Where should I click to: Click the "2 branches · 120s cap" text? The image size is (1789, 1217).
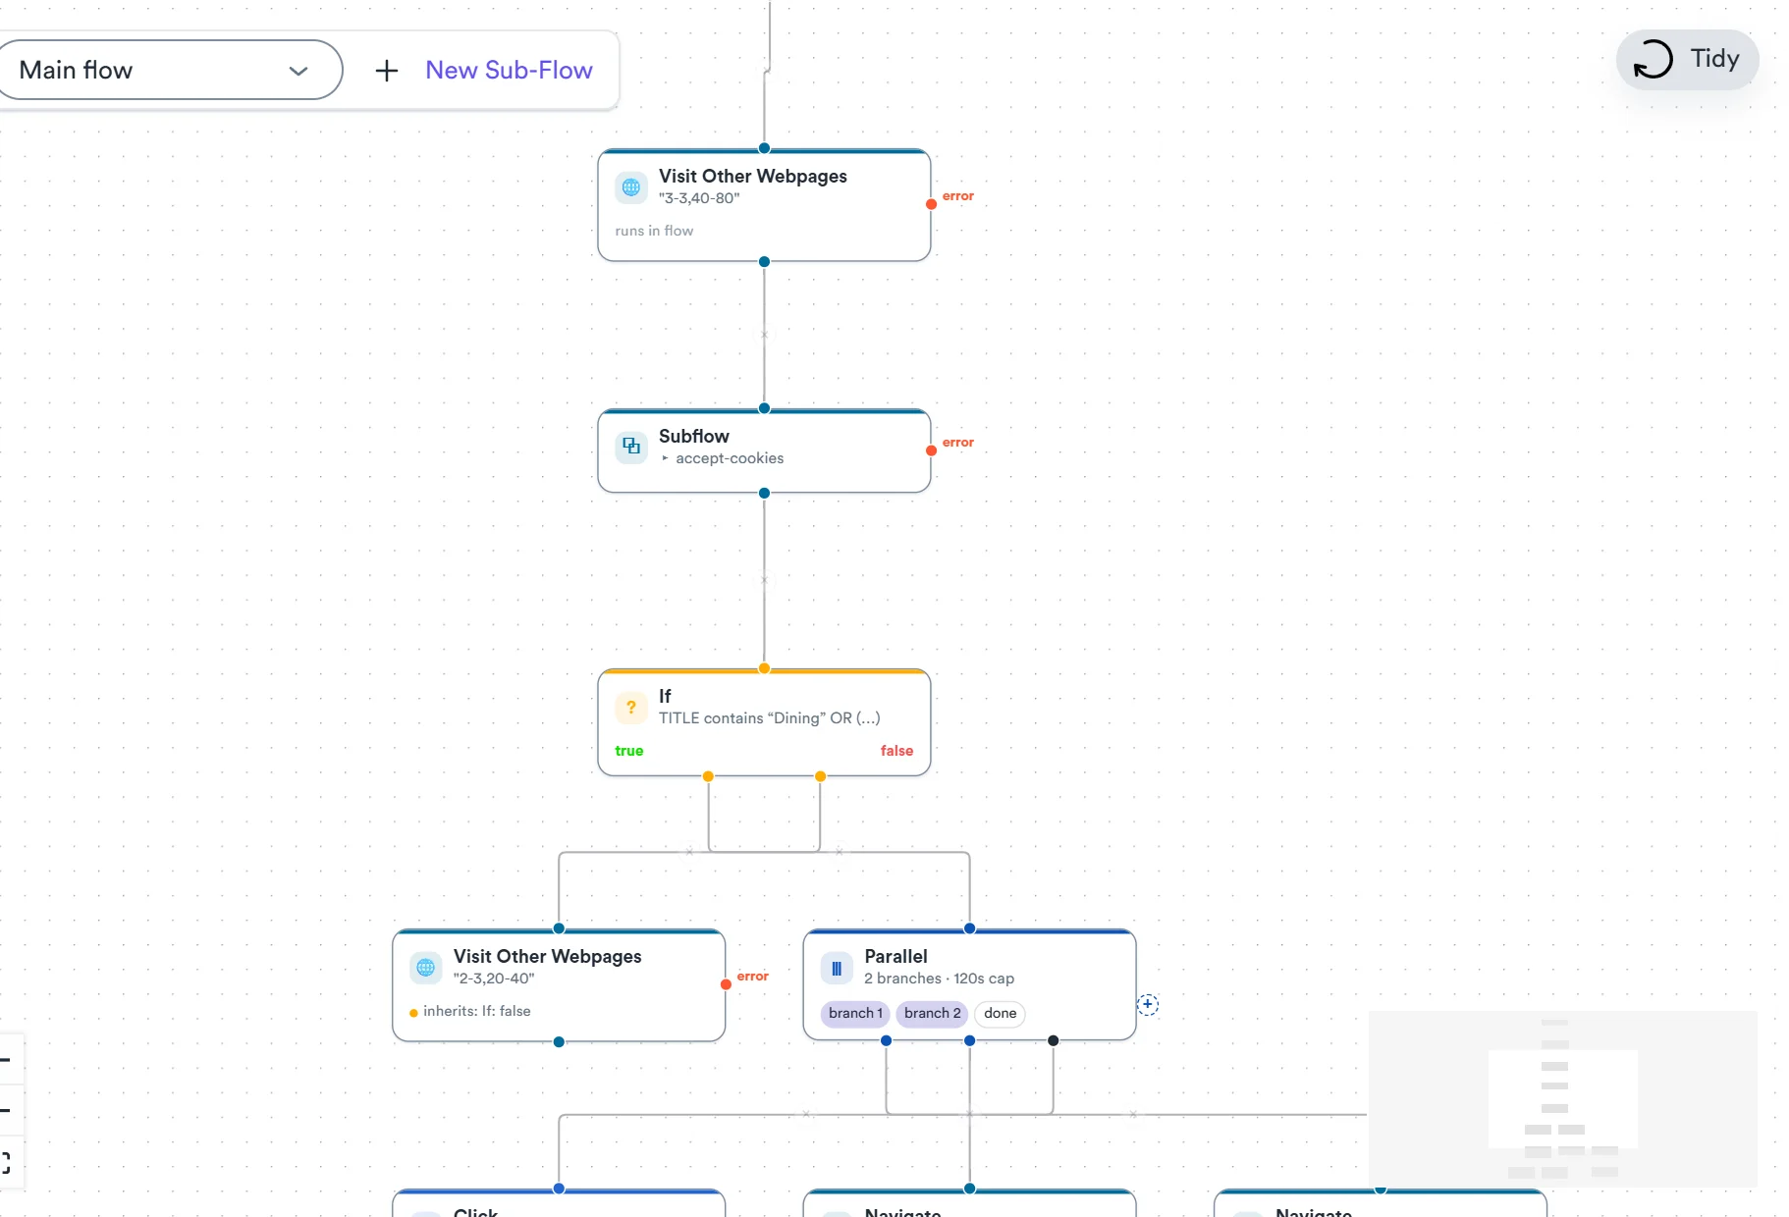[939, 979]
